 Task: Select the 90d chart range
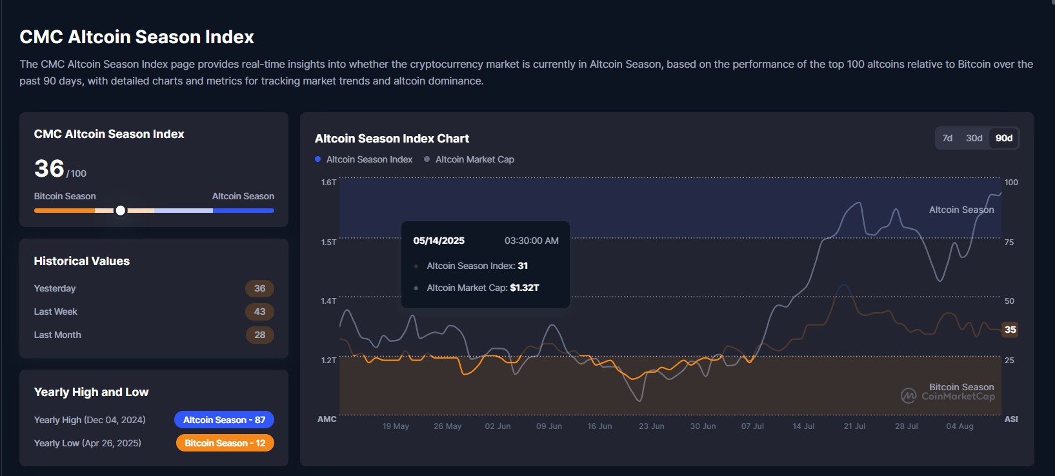coord(1003,138)
